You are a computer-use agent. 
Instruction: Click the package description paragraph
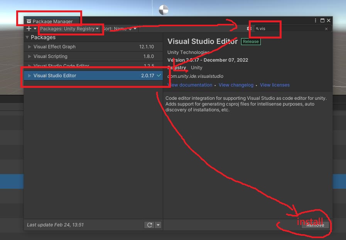coord(246,104)
